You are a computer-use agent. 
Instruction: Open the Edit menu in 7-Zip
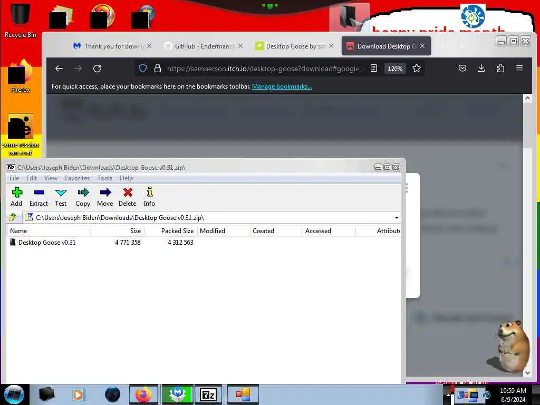(31, 178)
